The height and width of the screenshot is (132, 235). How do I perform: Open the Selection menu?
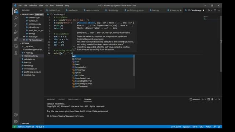tap(33, 5)
